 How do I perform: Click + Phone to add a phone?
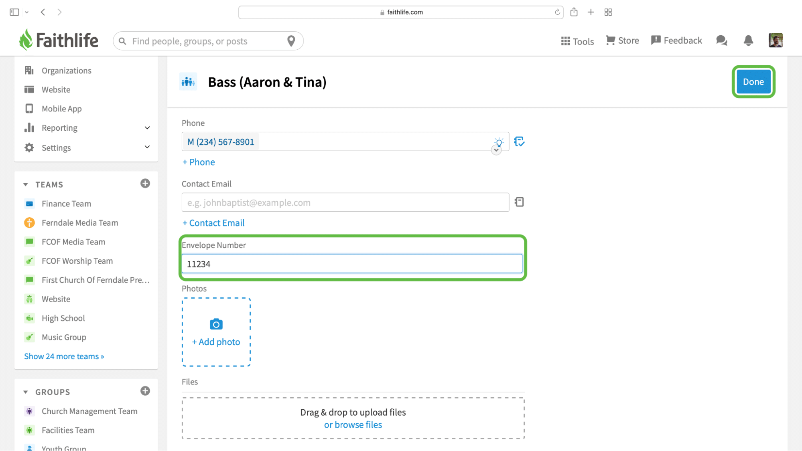point(199,162)
